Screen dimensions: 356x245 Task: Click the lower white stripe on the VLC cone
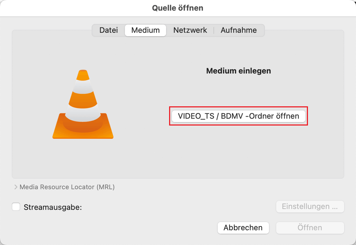click(x=83, y=112)
